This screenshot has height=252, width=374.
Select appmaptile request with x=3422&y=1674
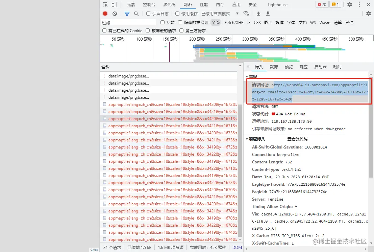pos(169,239)
